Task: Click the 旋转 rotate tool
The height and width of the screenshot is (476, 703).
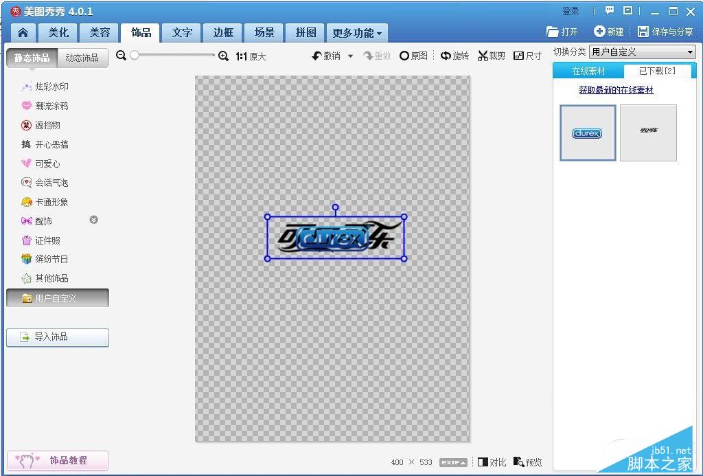Action: [x=454, y=56]
